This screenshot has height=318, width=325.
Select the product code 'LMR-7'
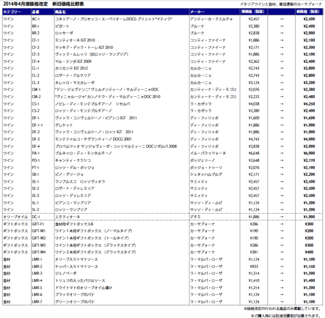37,302
